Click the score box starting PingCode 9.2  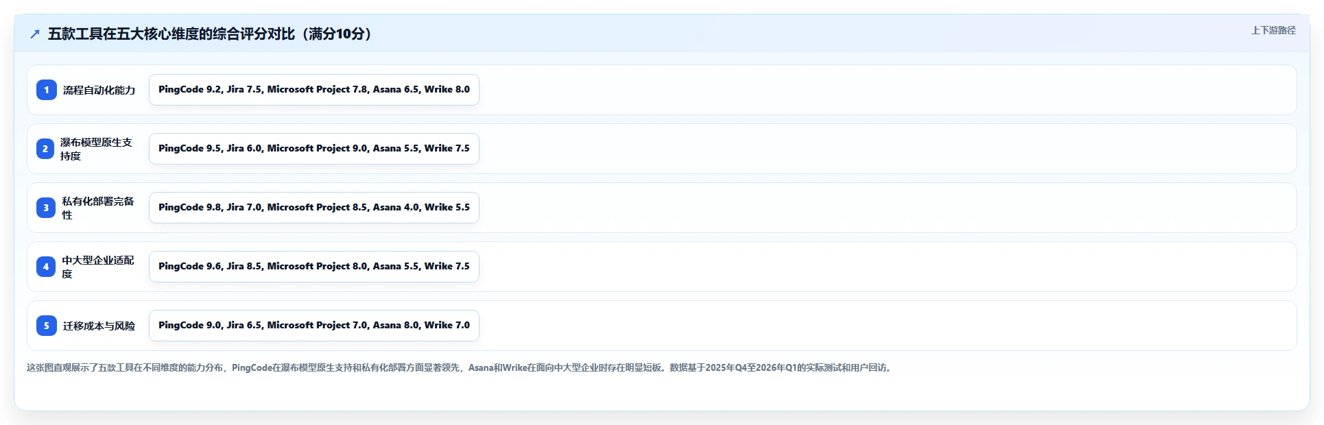pyautogui.click(x=314, y=90)
